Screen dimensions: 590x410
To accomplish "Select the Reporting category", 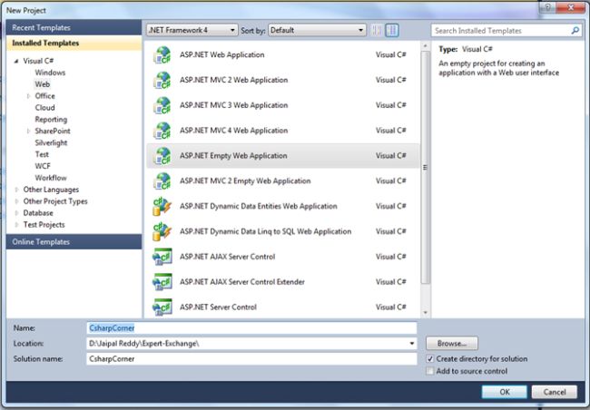I will pos(51,119).
